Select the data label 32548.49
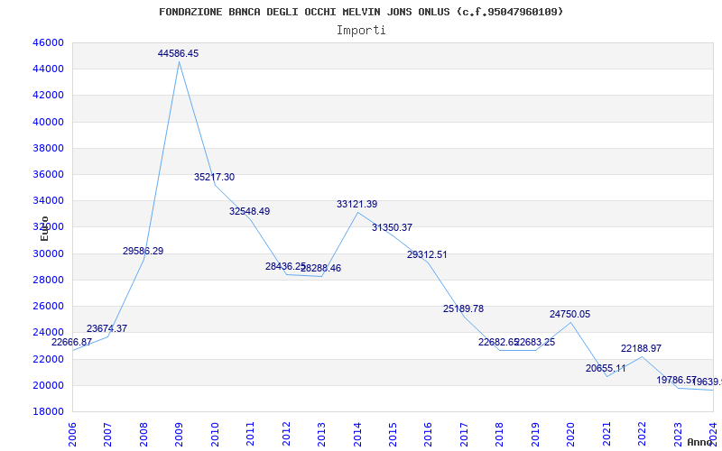 point(250,212)
